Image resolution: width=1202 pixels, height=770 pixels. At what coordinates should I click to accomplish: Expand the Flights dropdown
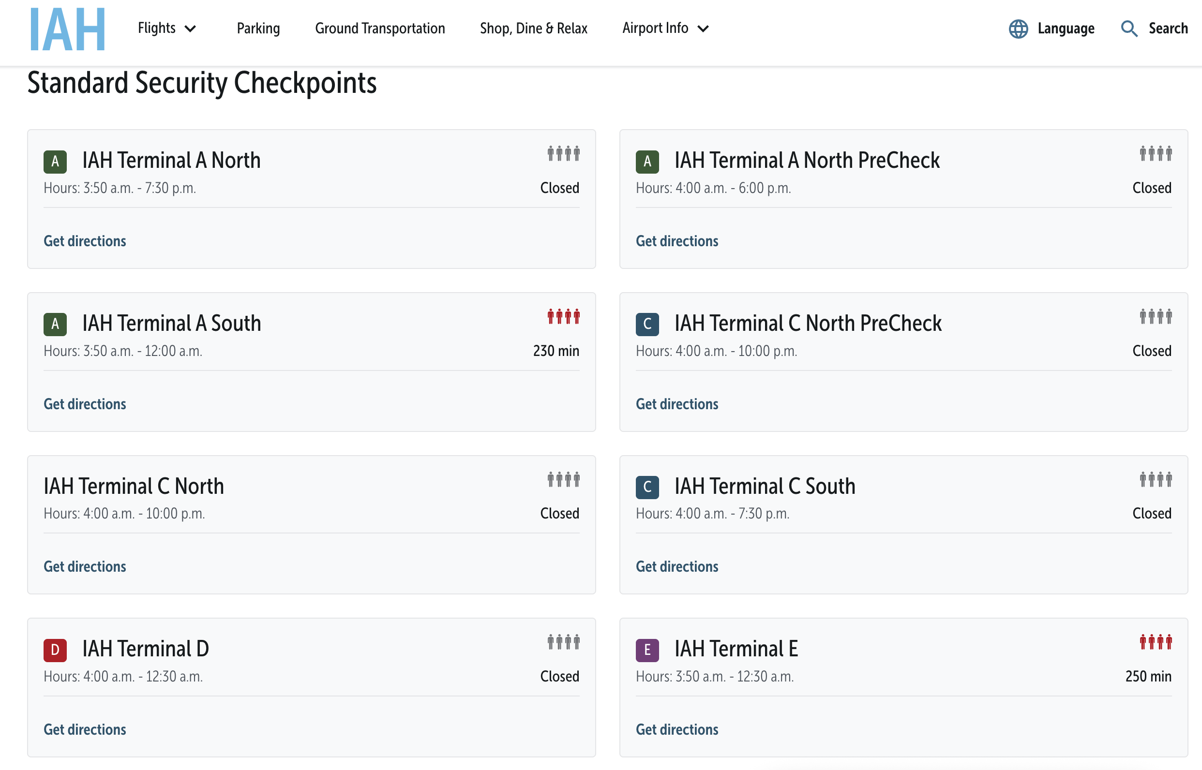click(x=166, y=29)
